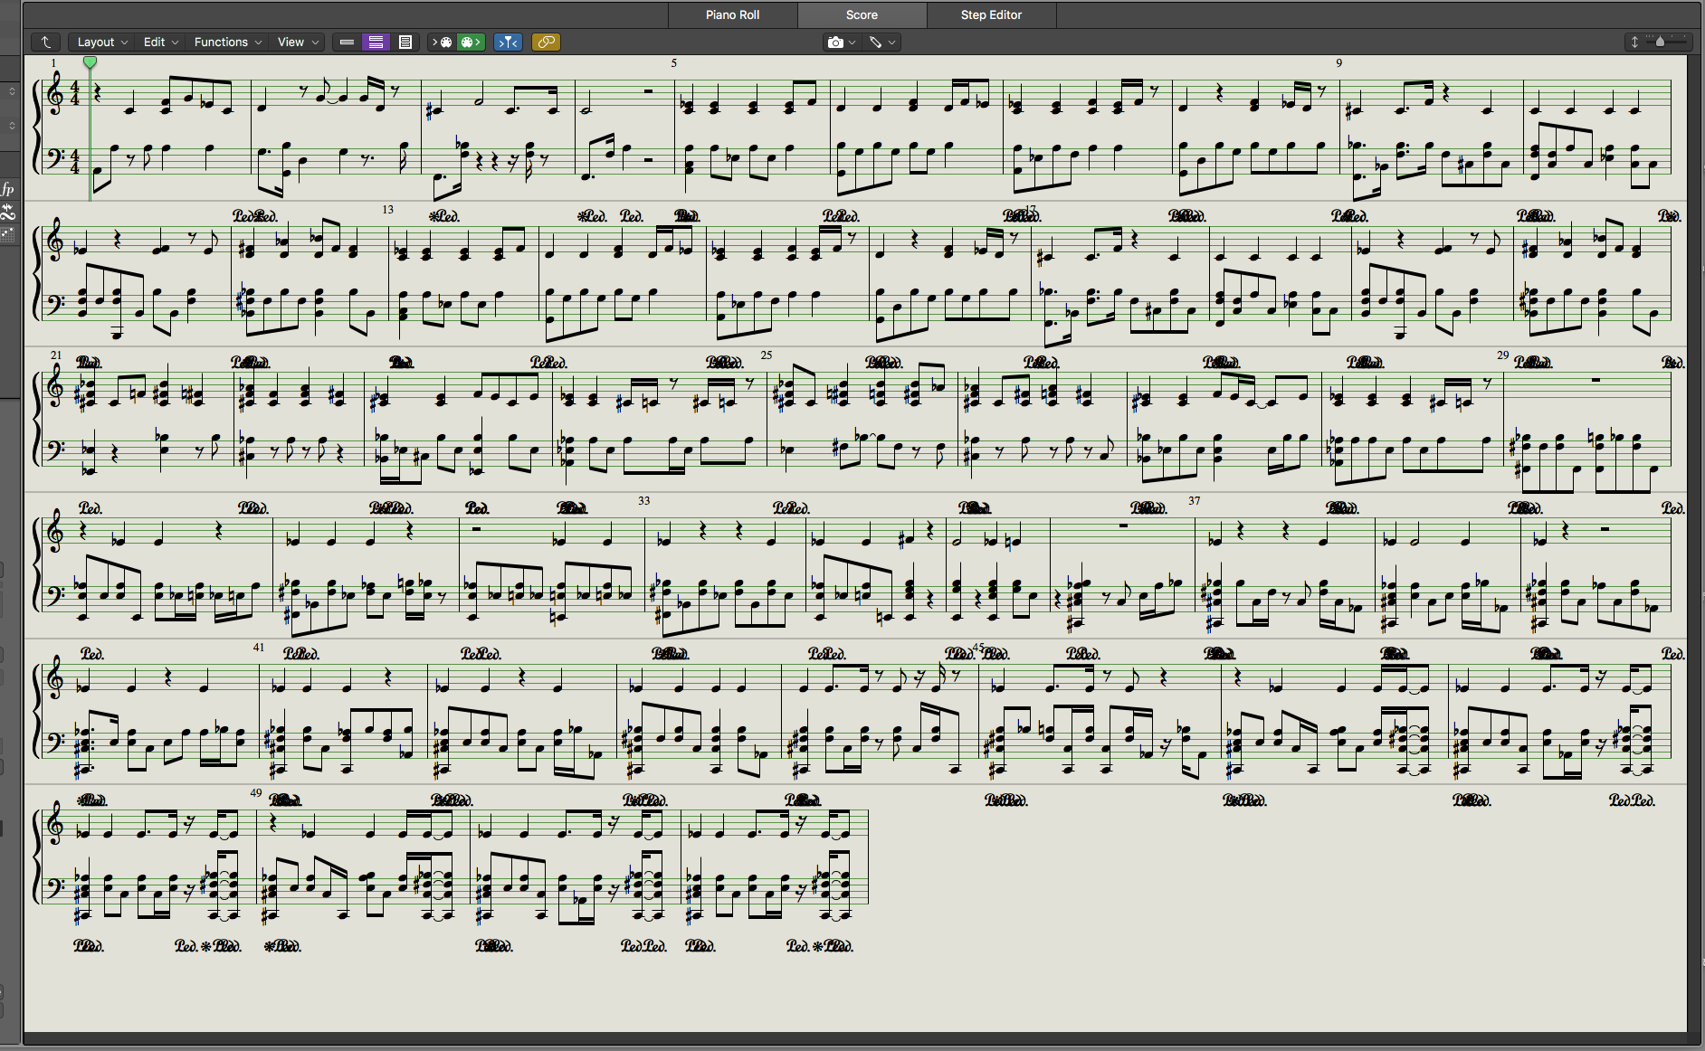Toggle the green MIDI Out palette button
The width and height of the screenshot is (1705, 1051).
tap(471, 42)
